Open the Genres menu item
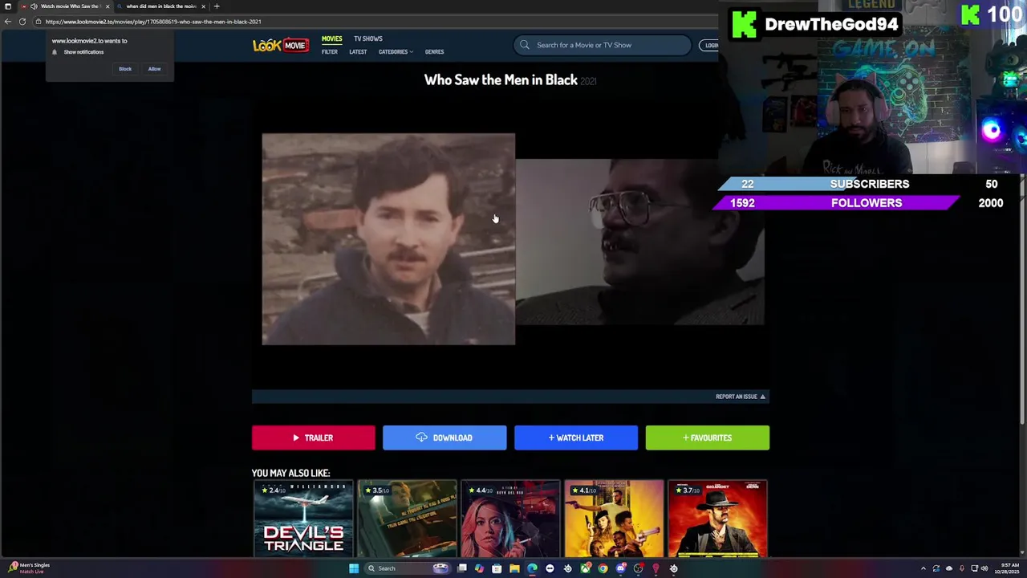1027x578 pixels. [434, 52]
